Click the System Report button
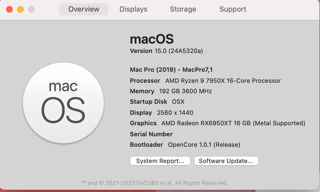This screenshot has height=192, width=320. click(160, 161)
